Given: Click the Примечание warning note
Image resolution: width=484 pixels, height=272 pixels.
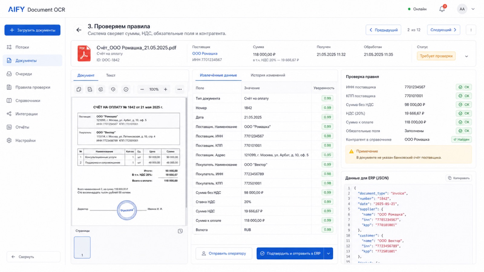Looking at the screenshot, I should tap(408, 154).
